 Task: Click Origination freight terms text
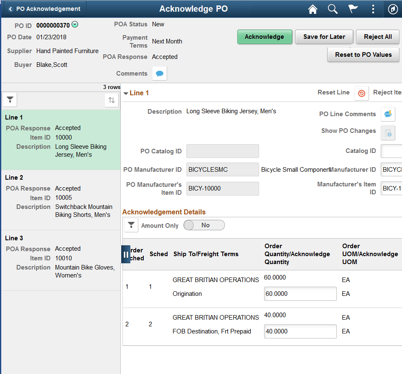click(x=187, y=294)
